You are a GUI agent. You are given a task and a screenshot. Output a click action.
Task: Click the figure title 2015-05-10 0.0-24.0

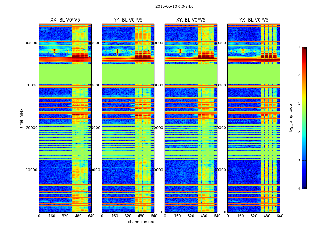coord(174,6)
